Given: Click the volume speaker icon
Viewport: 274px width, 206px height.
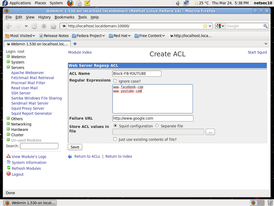Looking at the screenshot, I should (178, 3).
